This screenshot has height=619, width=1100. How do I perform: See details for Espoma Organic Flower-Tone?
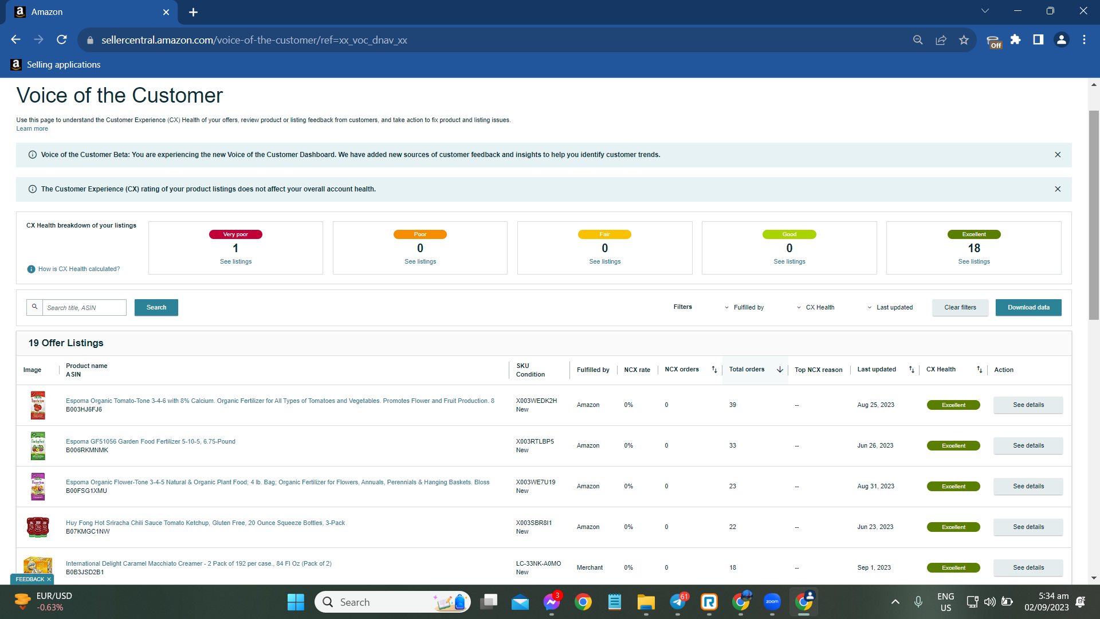tap(1028, 487)
